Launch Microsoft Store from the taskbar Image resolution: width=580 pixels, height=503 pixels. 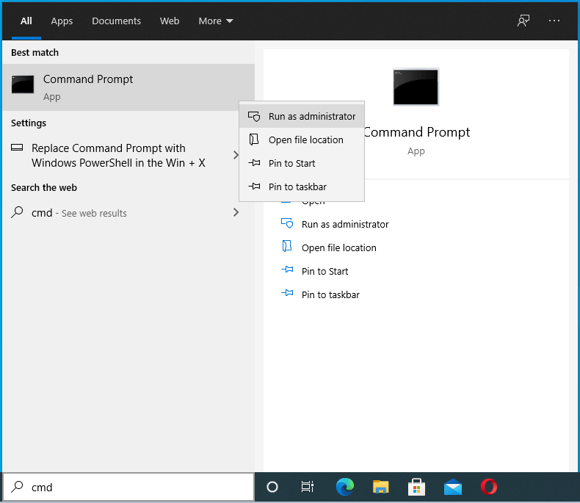pos(416,487)
